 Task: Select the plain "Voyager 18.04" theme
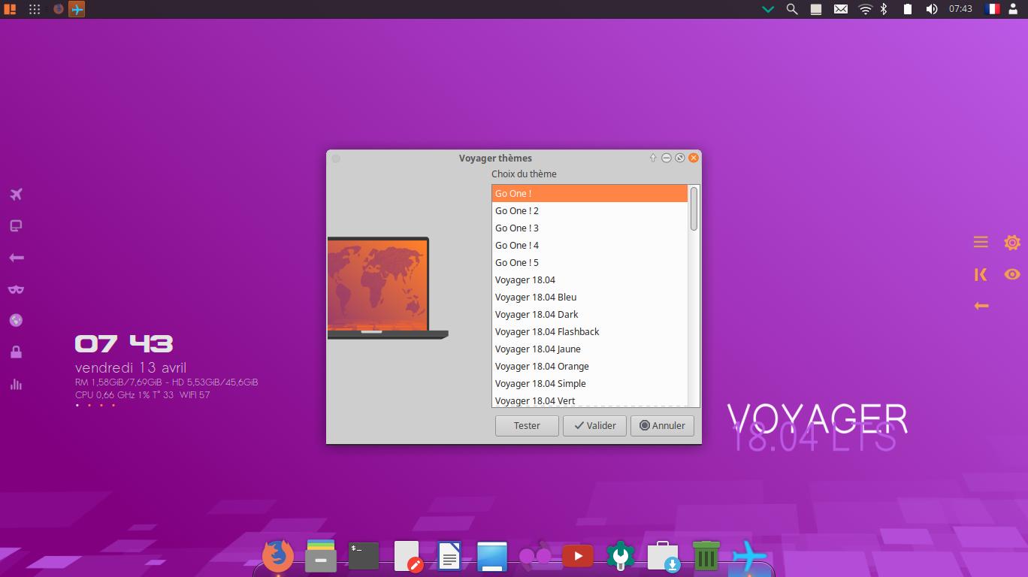coord(590,280)
